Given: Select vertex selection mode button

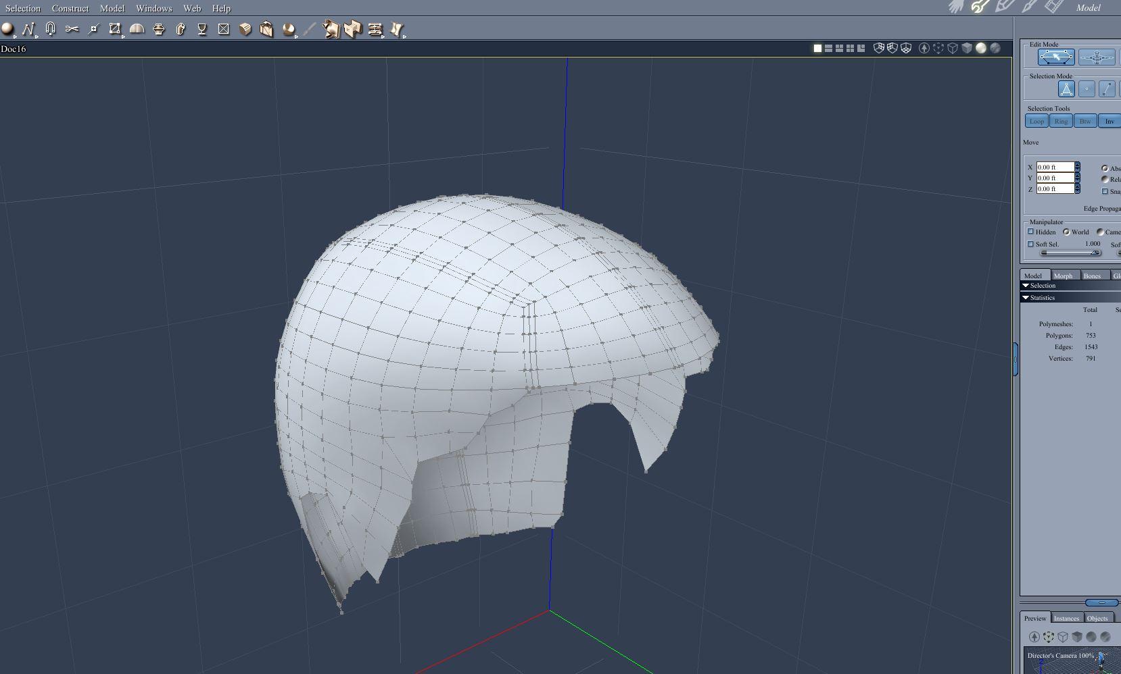Looking at the screenshot, I should [1087, 89].
